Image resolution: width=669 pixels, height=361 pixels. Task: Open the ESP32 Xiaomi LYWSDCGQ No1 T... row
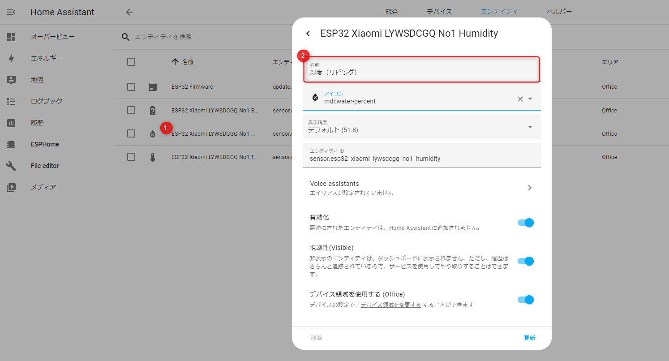click(215, 157)
